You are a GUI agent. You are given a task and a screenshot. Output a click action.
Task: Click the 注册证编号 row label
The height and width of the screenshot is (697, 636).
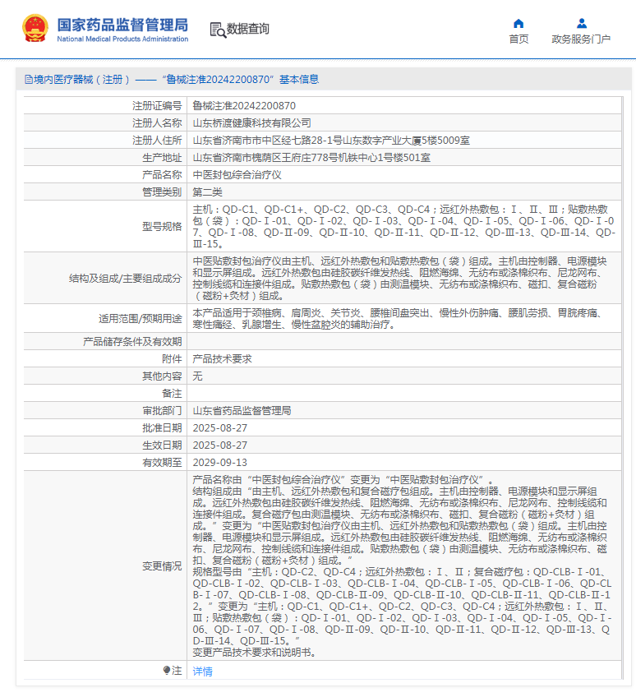pos(157,106)
